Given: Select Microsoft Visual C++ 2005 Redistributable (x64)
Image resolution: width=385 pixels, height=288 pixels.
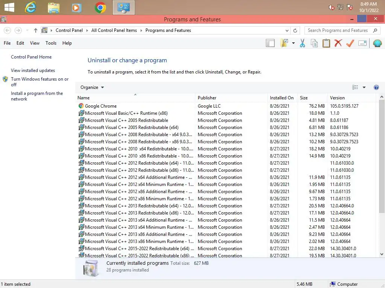Looking at the screenshot, I should click(226, 127).
